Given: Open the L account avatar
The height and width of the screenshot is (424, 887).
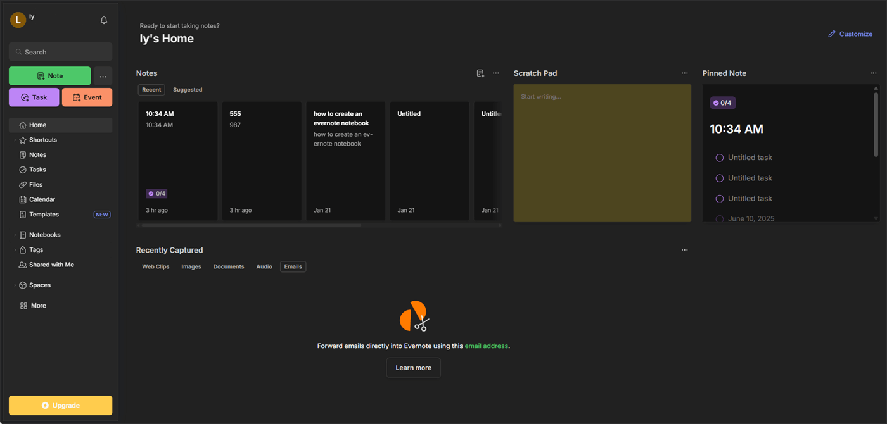Looking at the screenshot, I should click(x=18, y=20).
